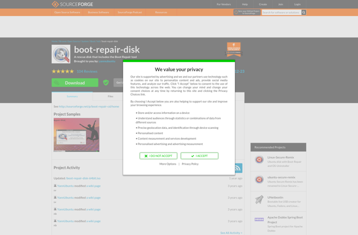Click the five-star rating
The height and width of the screenshot is (235, 358).
pyautogui.click(x=63, y=72)
